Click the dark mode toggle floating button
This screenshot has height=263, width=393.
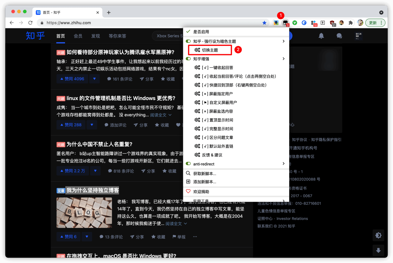(x=378, y=235)
